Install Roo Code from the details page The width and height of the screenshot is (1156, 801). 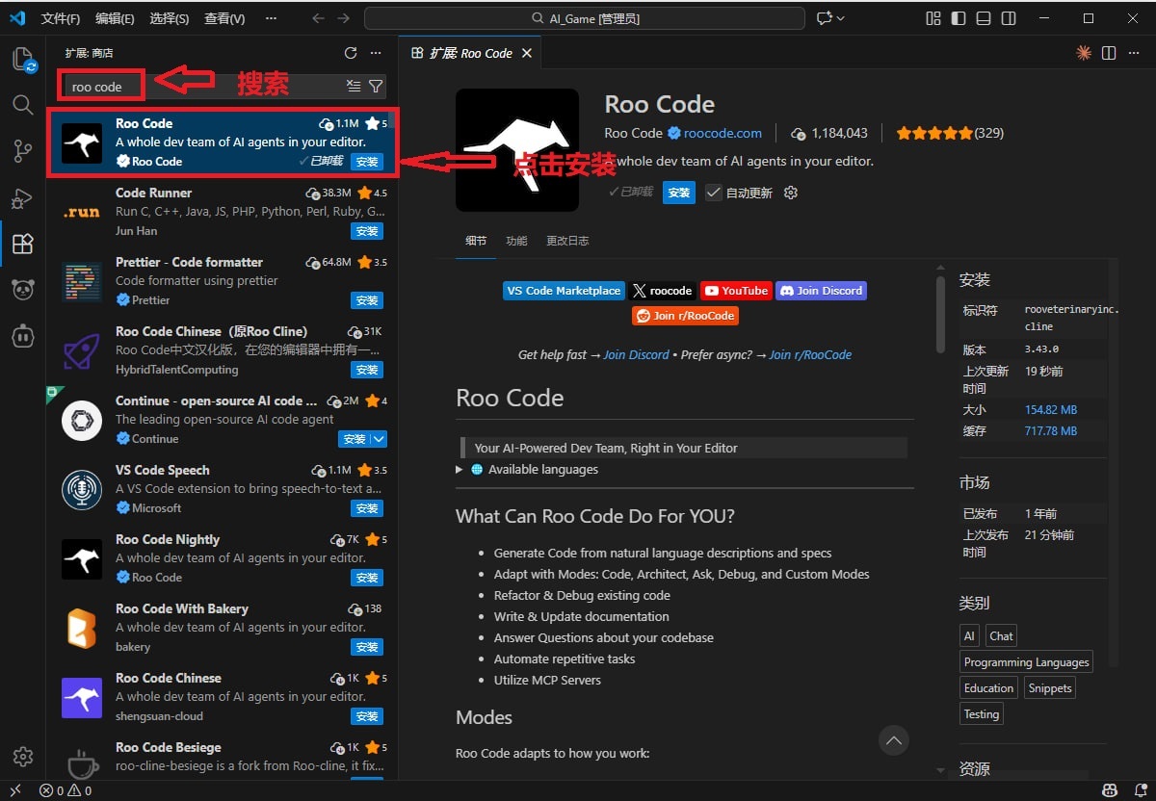pyautogui.click(x=679, y=193)
